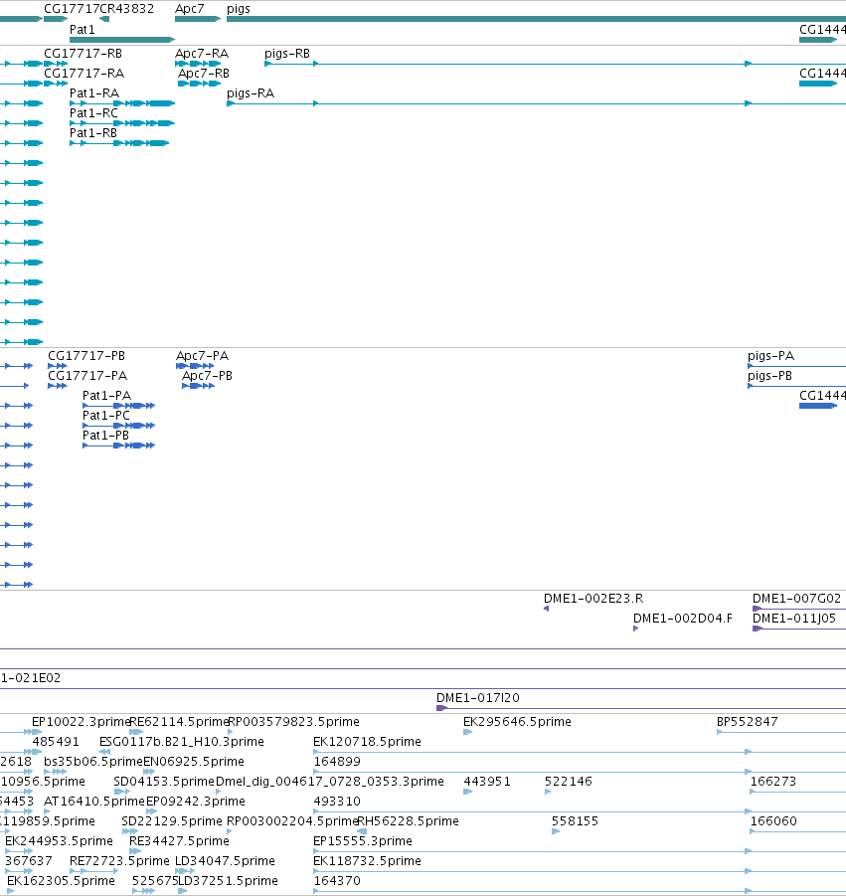The width and height of the screenshot is (846, 896).
Task: Click the Apc7 gene glyph
Action: point(198,19)
